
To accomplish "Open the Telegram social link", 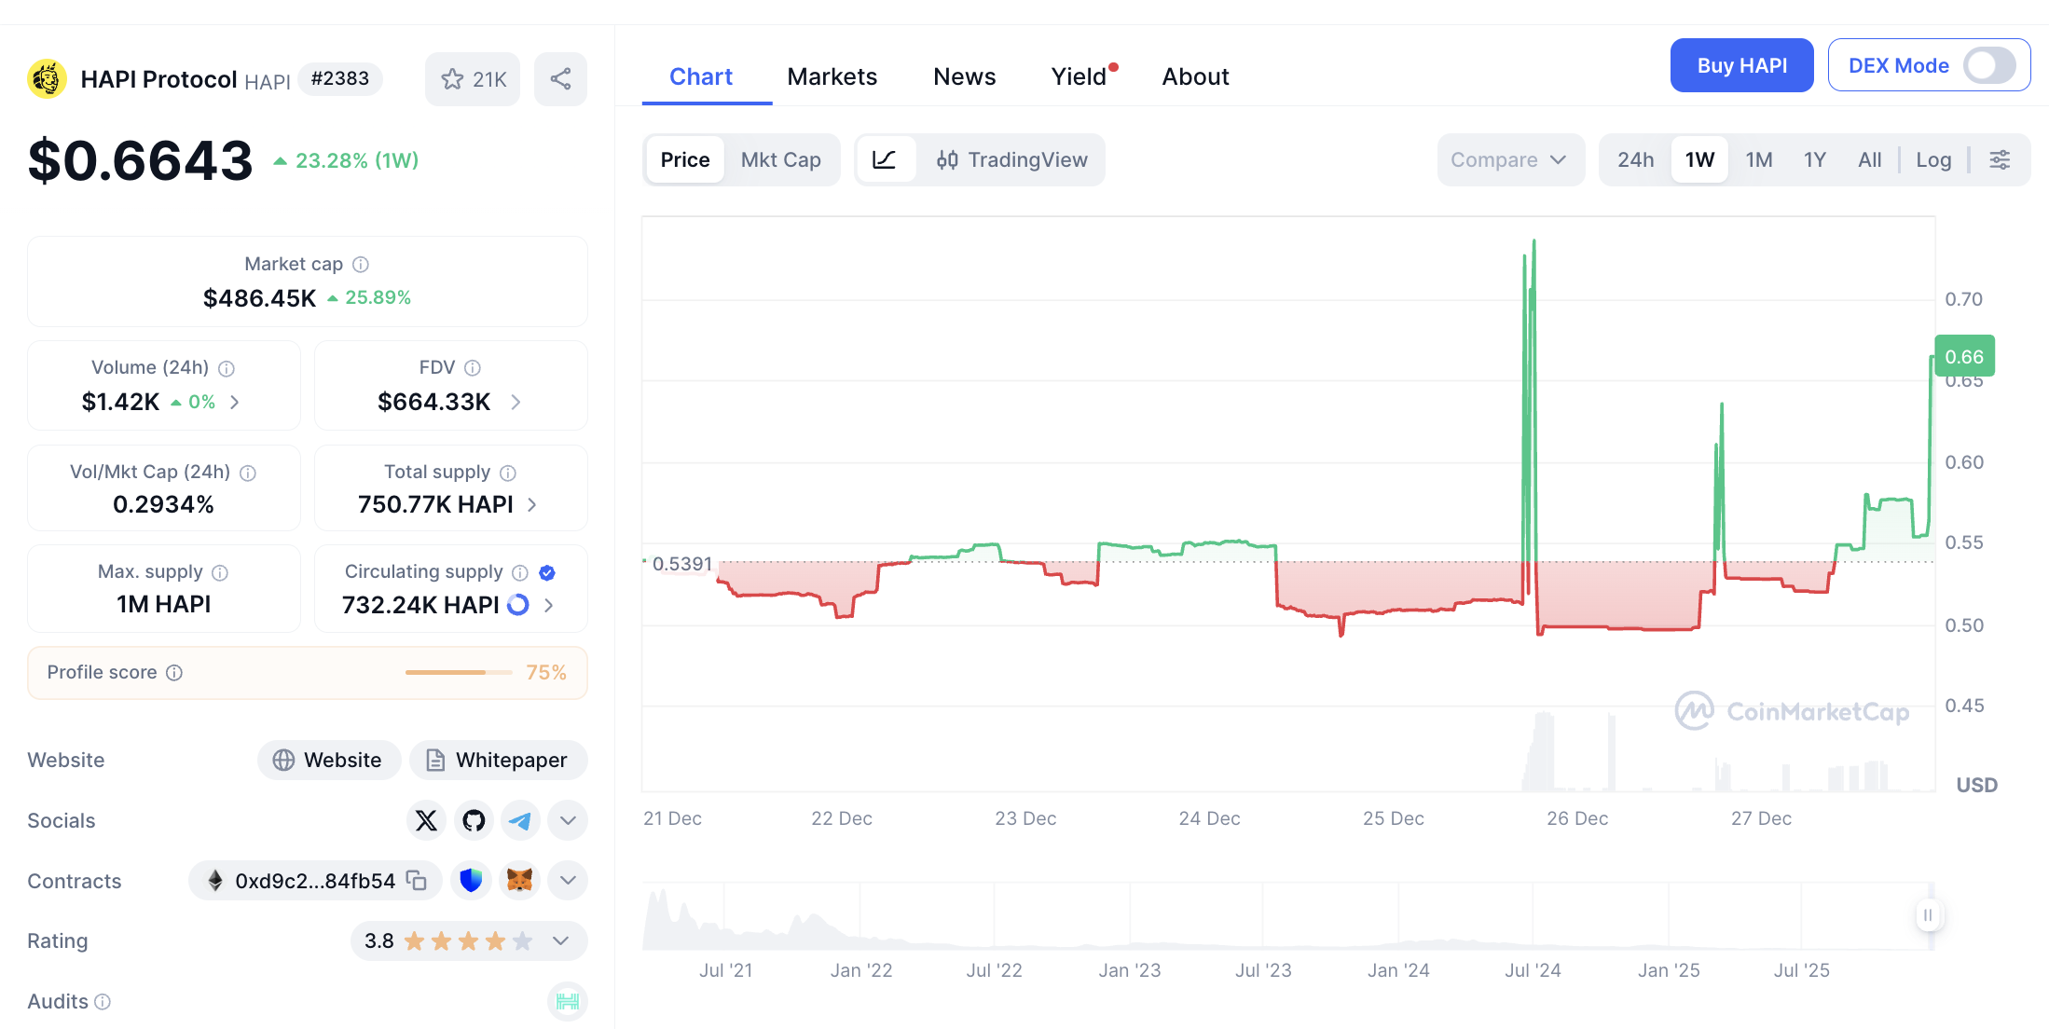I will (x=520, y=820).
